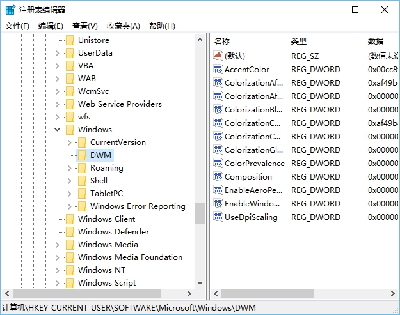Expand the Roaming key chevron
Viewport: 400px width, 315px height.
click(x=69, y=168)
